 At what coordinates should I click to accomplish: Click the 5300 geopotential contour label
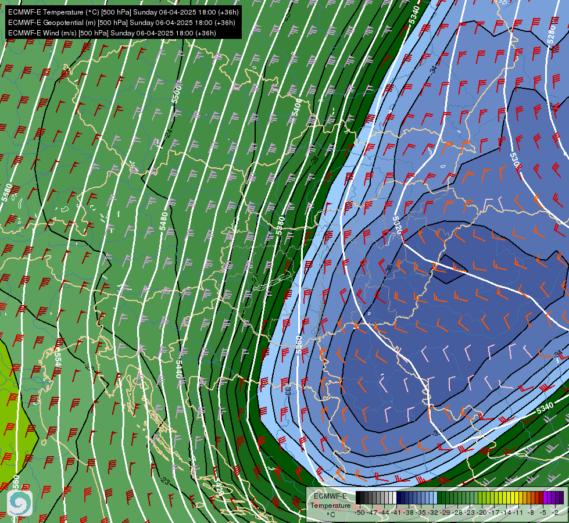(516, 162)
